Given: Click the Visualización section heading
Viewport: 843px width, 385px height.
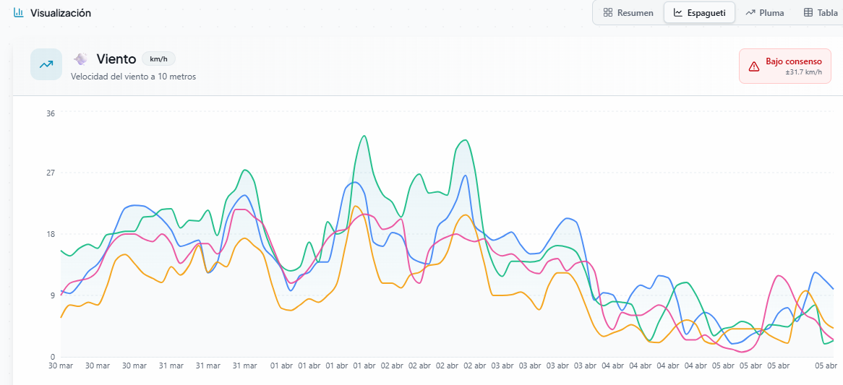Looking at the screenshot, I should pos(61,13).
